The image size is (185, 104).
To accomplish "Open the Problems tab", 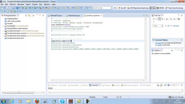I will click(53, 85).
